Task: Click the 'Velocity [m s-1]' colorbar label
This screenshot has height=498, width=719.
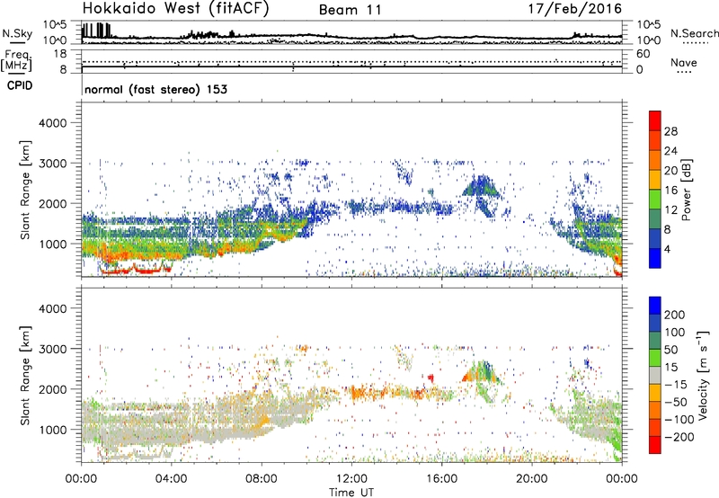Action: click(x=703, y=375)
